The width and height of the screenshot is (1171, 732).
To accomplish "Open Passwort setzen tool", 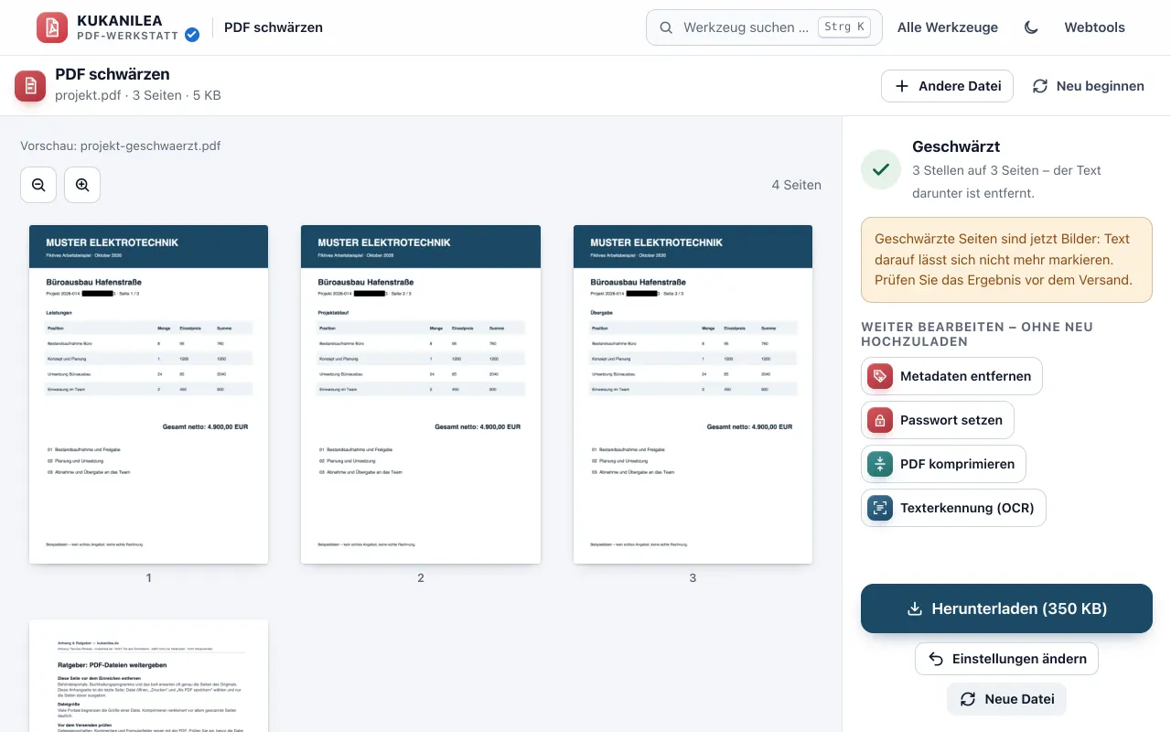I will click(x=938, y=420).
